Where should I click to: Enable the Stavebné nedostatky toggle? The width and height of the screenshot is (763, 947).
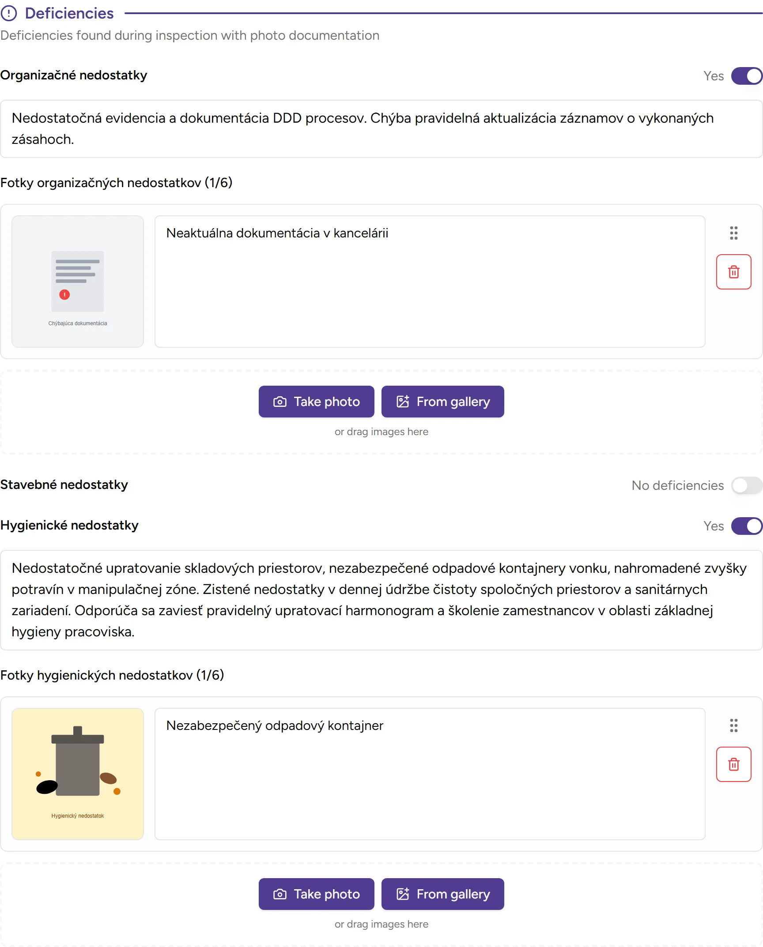(x=747, y=485)
